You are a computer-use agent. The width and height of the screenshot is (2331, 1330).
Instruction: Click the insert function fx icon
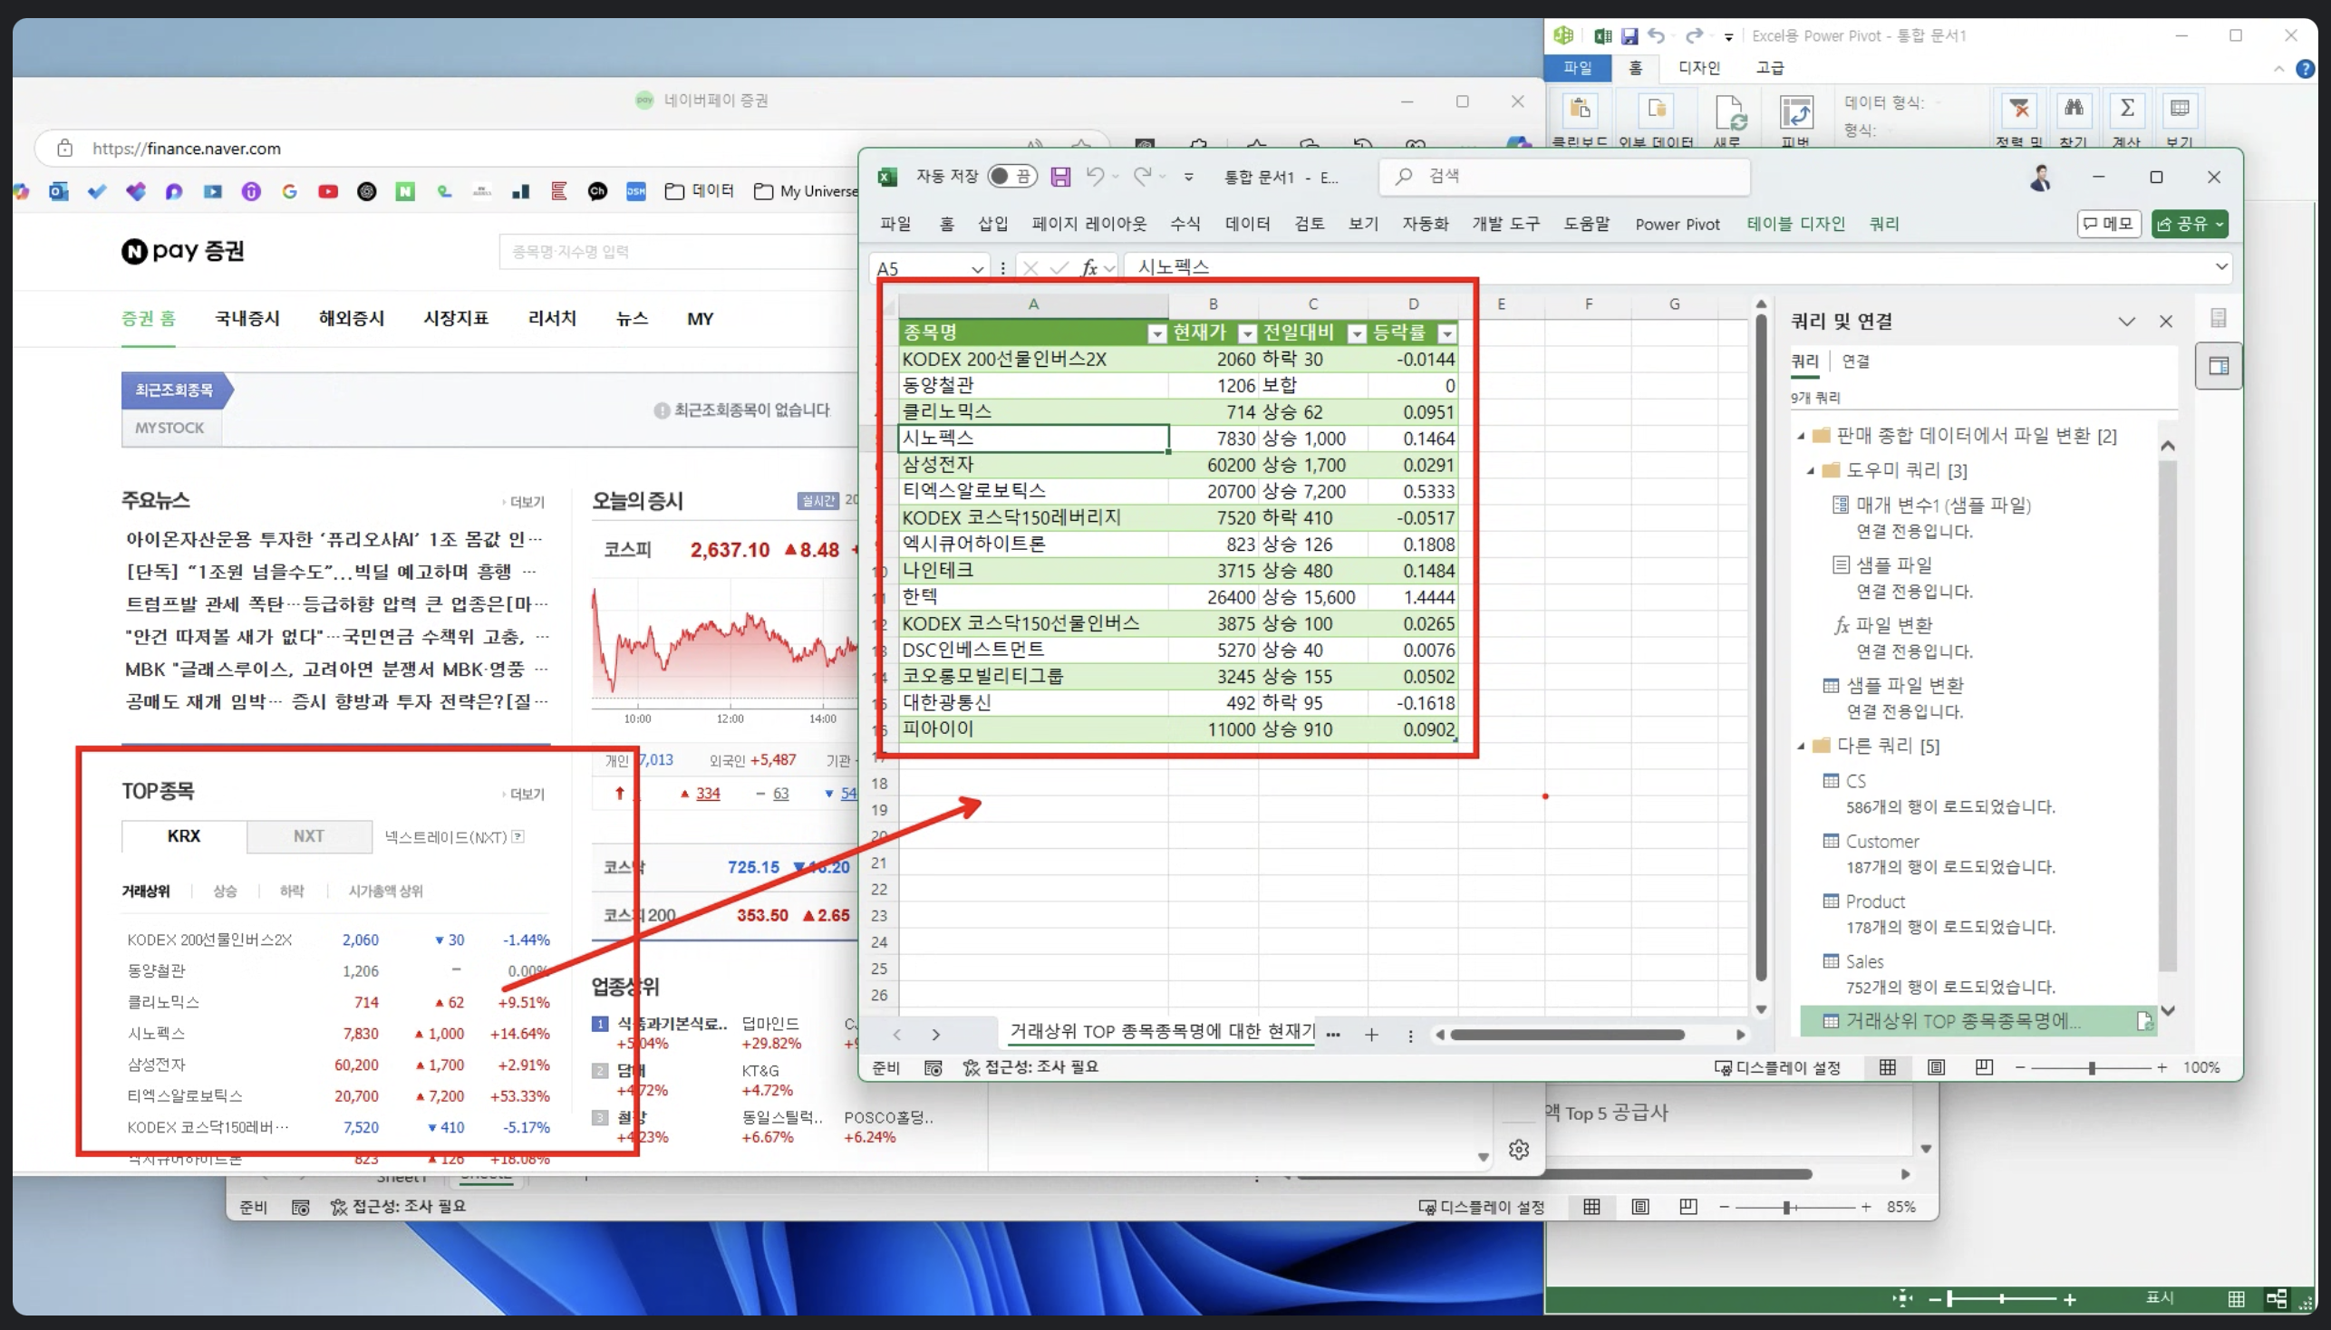(1088, 267)
